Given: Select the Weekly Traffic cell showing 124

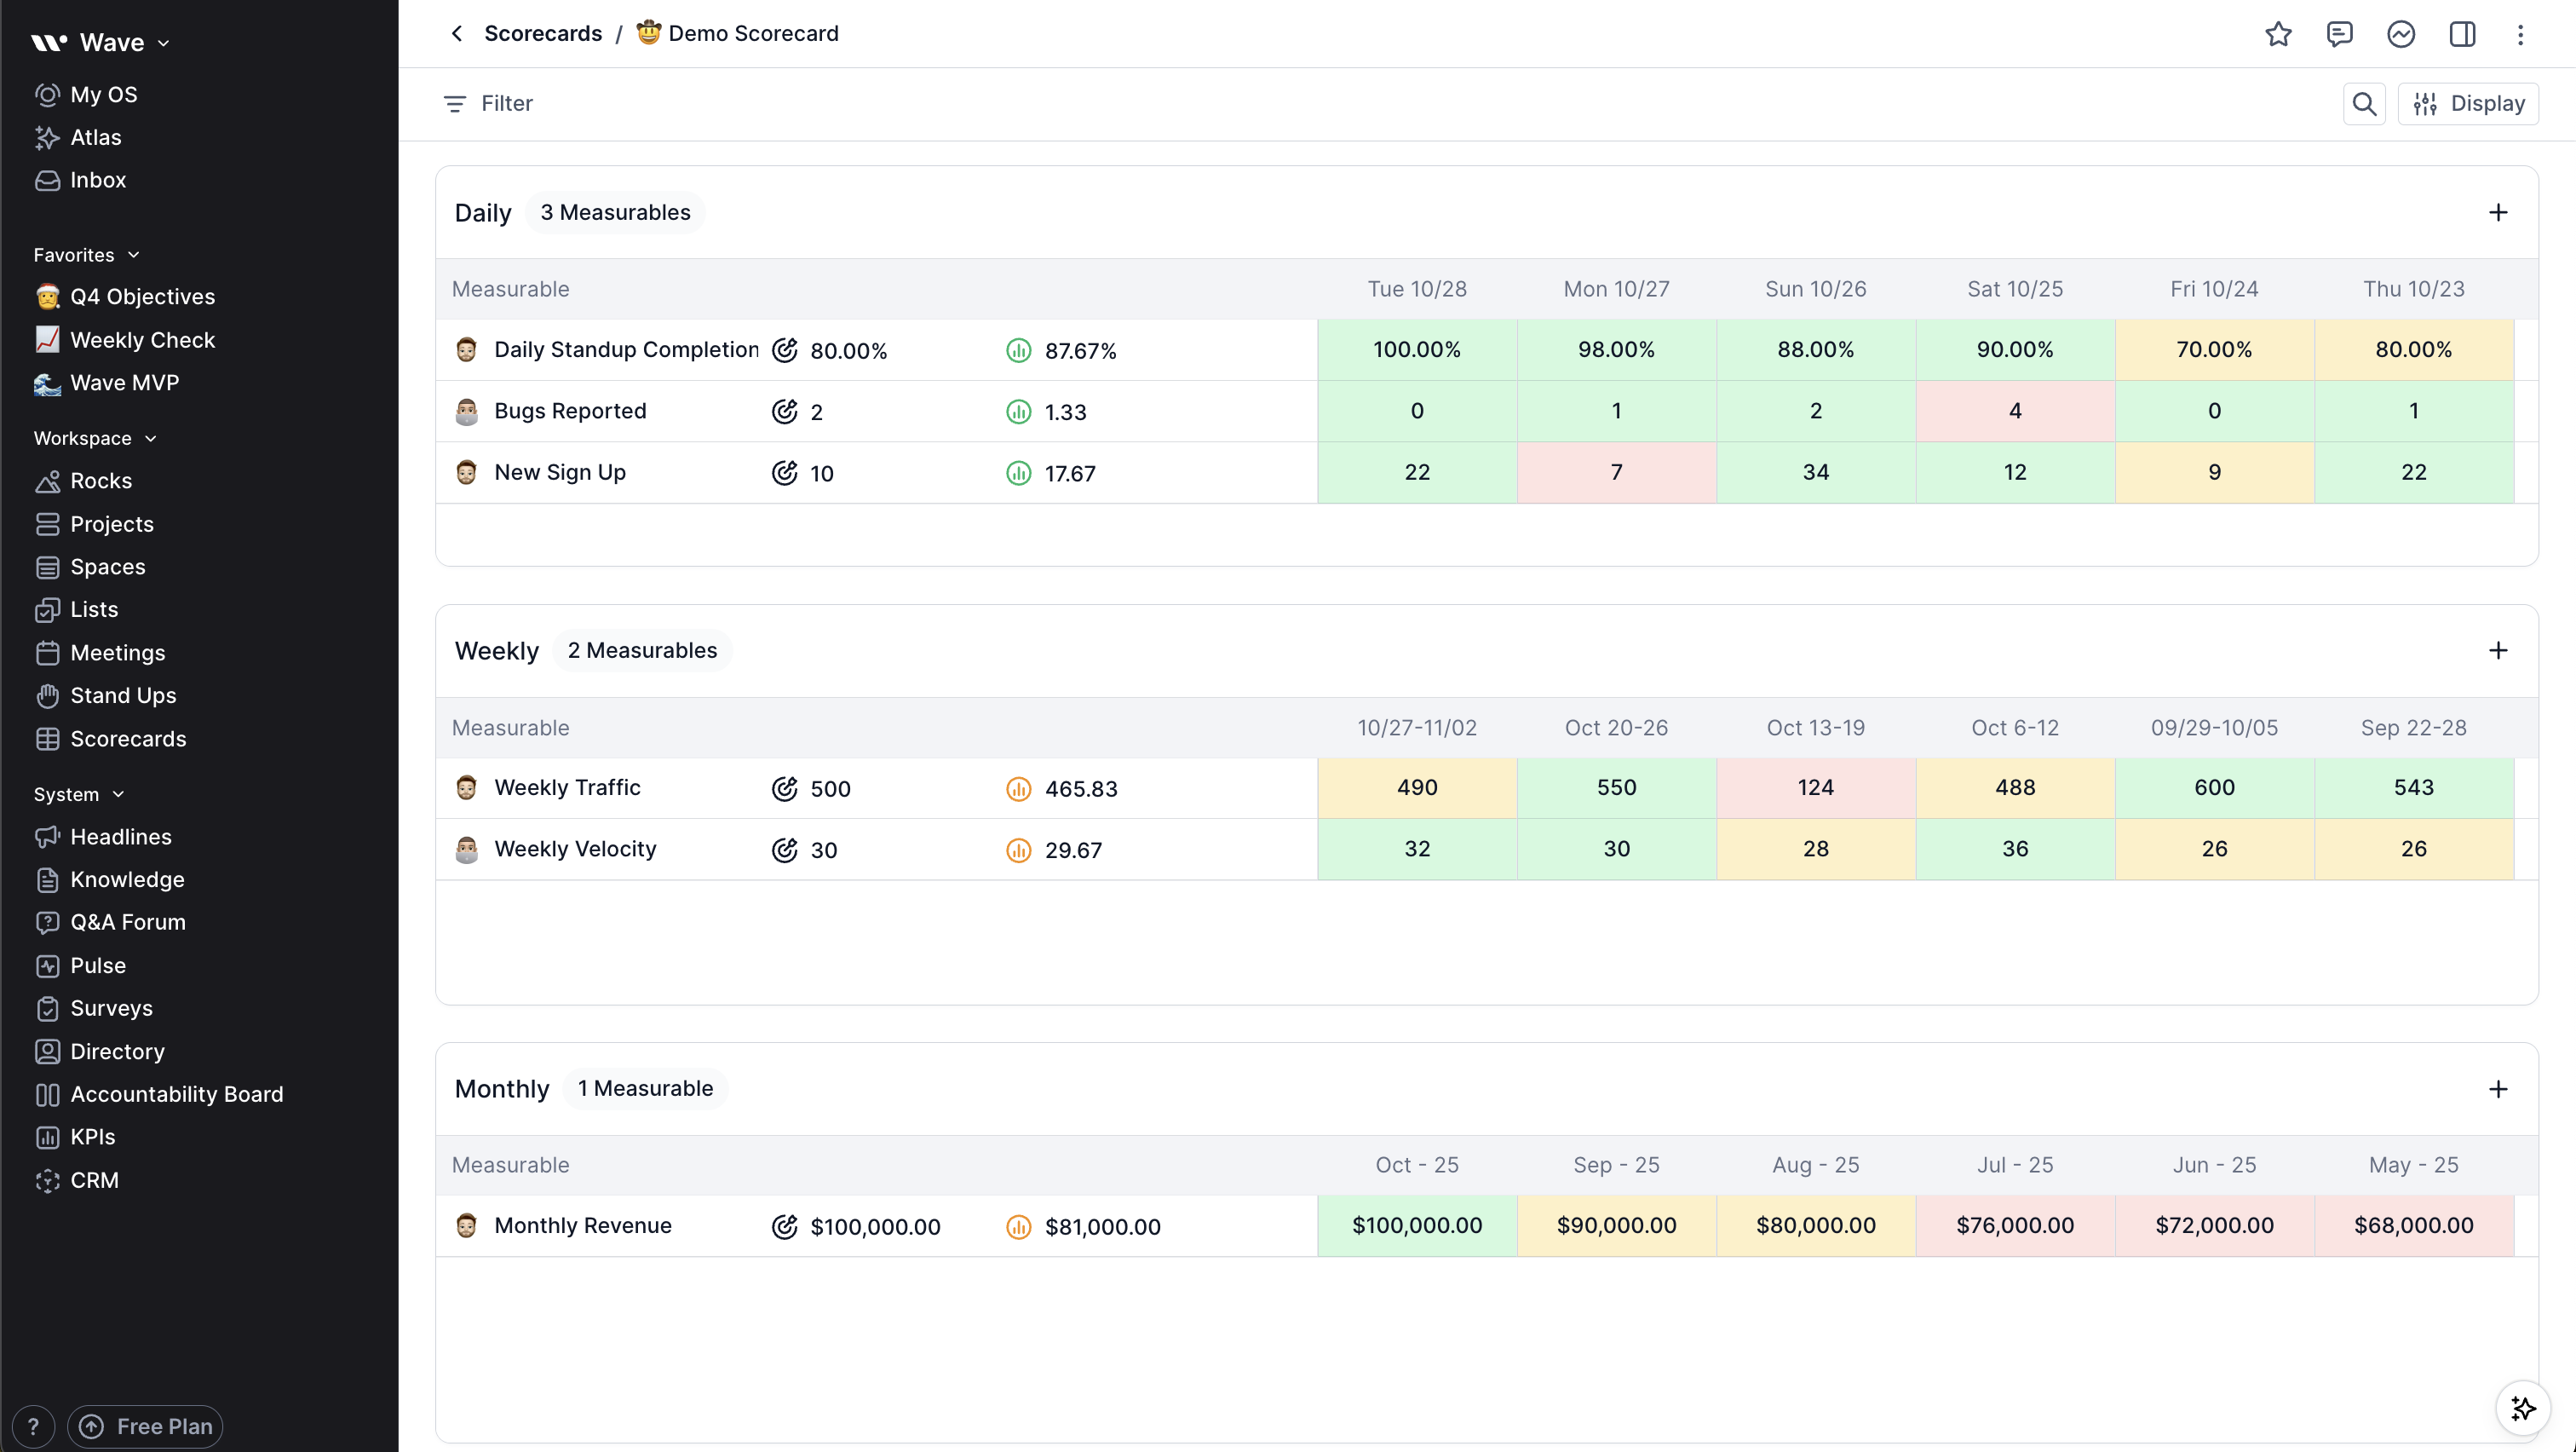Looking at the screenshot, I should click(x=1815, y=787).
